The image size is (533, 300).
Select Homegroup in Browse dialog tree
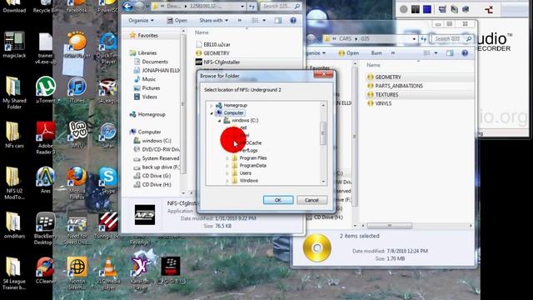click(235, 106)
